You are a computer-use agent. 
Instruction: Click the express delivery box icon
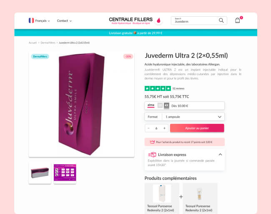(x=152, y=154)
